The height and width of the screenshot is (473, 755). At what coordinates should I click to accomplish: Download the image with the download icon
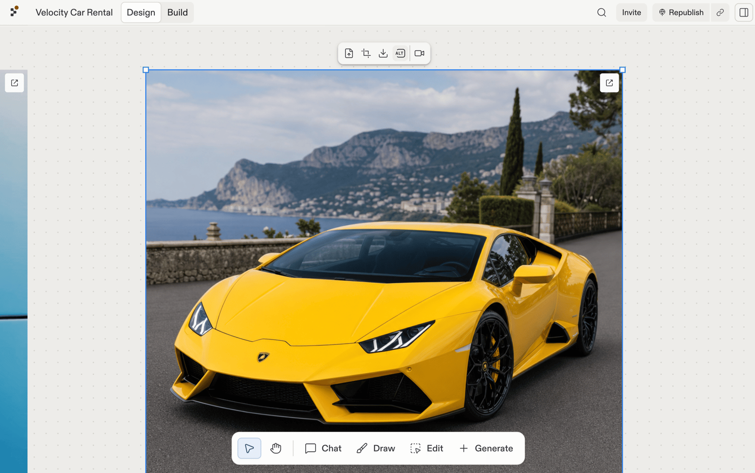click(x=383, y=53)
